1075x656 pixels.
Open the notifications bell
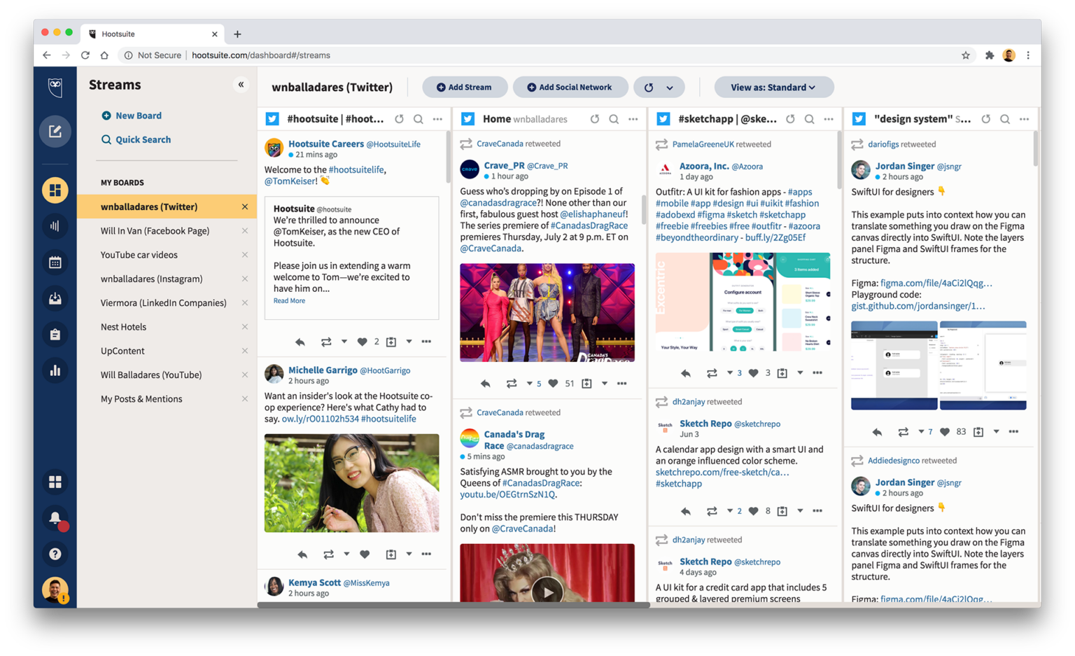(55, 518)
